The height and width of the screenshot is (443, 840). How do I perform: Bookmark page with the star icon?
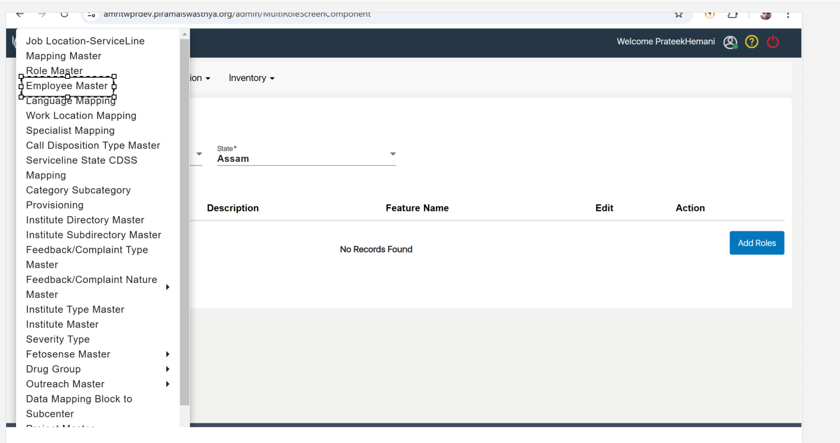pos(679,15)
